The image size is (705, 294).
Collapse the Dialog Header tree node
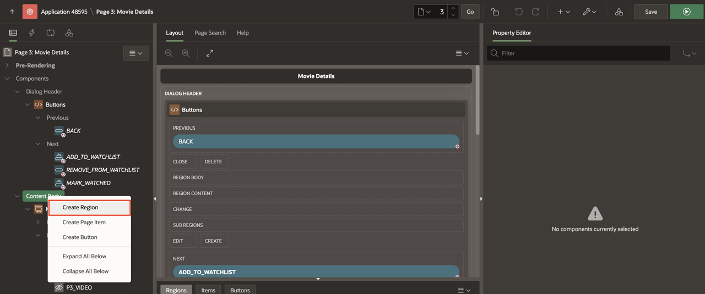point(18,92)
